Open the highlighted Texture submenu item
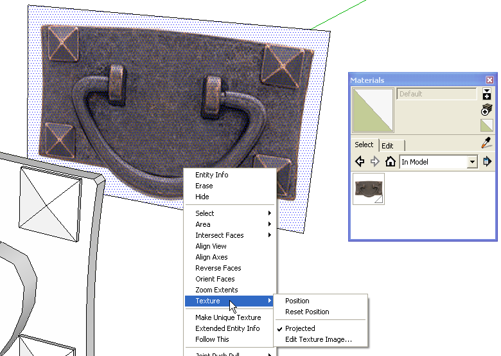This screenshot has height=356, width=501. [229, 301]
